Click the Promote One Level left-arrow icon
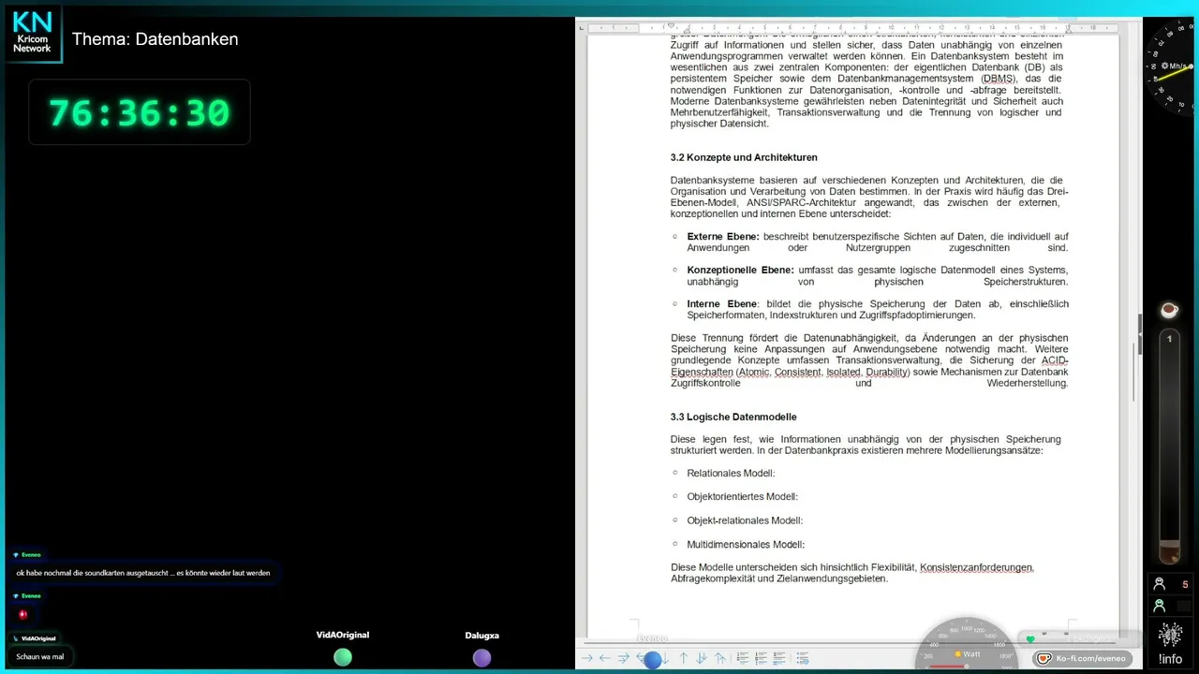The height and width of the screenshot is (674, 1199). (605, 658)
